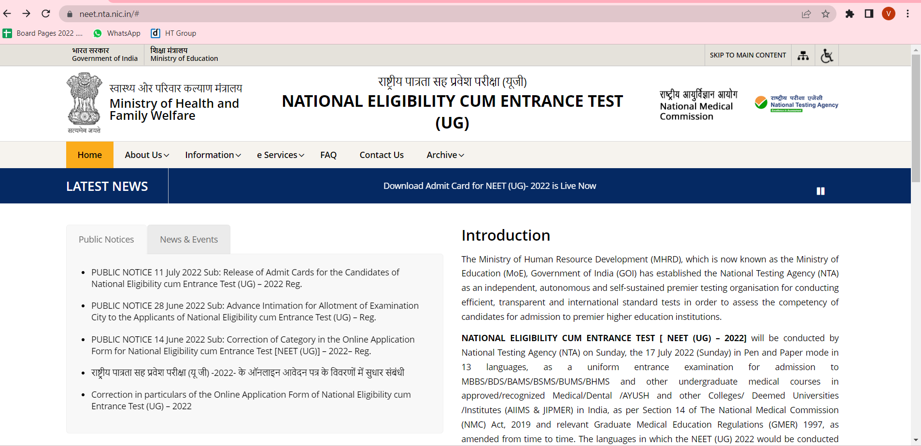Click scrollbar up arrow

pos(916,50)
